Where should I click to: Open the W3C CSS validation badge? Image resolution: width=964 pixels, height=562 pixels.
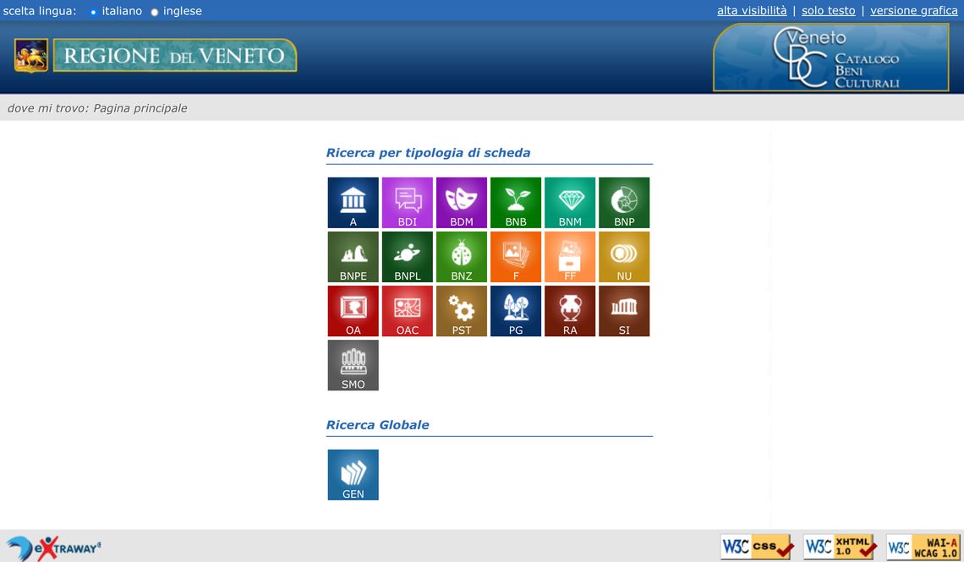(x=756, y=547)
